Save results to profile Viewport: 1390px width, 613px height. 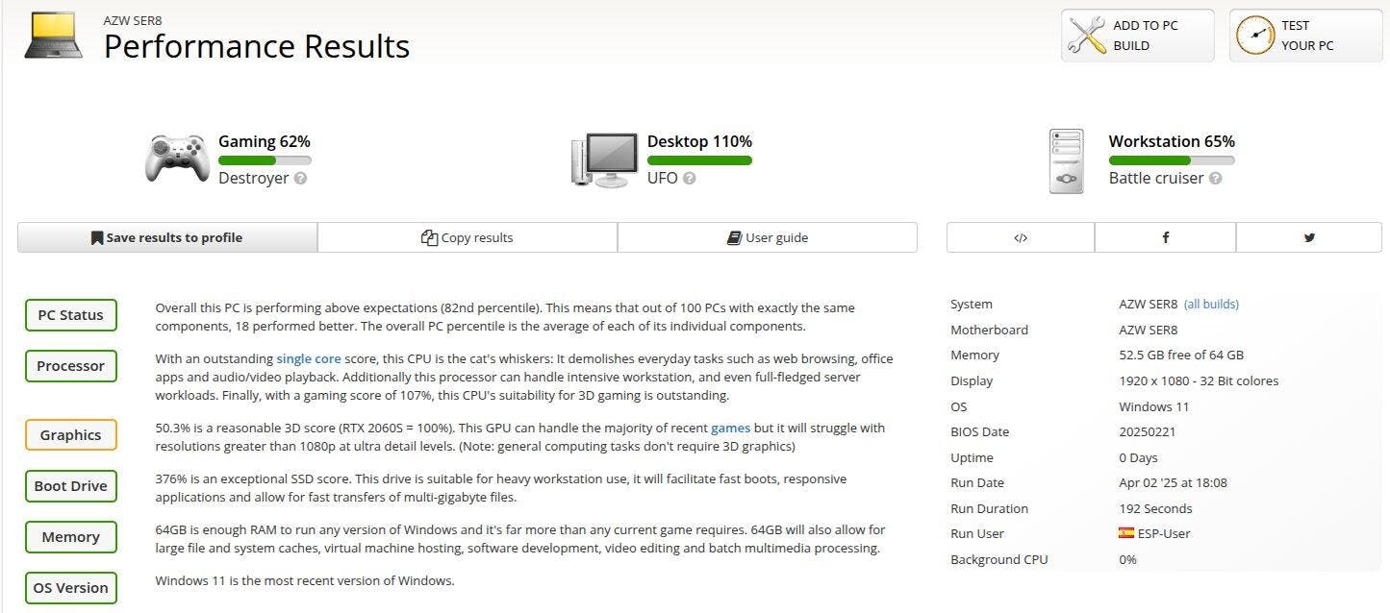point(167,237)
